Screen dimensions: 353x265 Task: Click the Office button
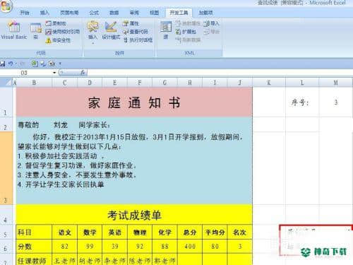click(x=6, y=6)
